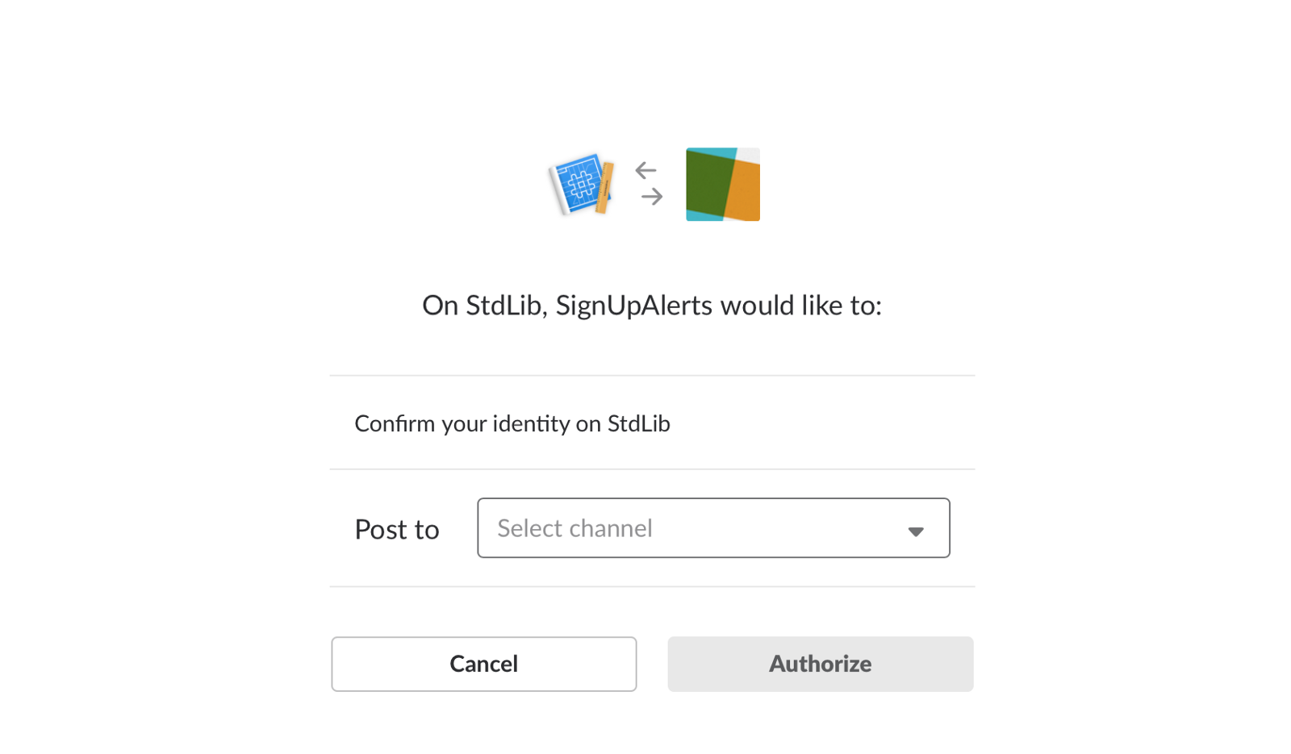Click the left-pointing arrow between the logos
The image size is (1291, 754).
click(645, 170)
